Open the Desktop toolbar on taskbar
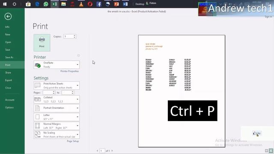 (x=140, y=4)
